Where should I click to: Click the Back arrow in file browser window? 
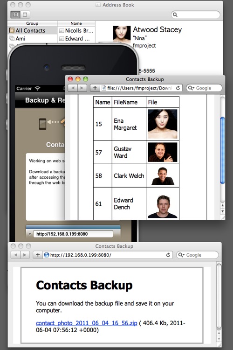pos(73,88)
